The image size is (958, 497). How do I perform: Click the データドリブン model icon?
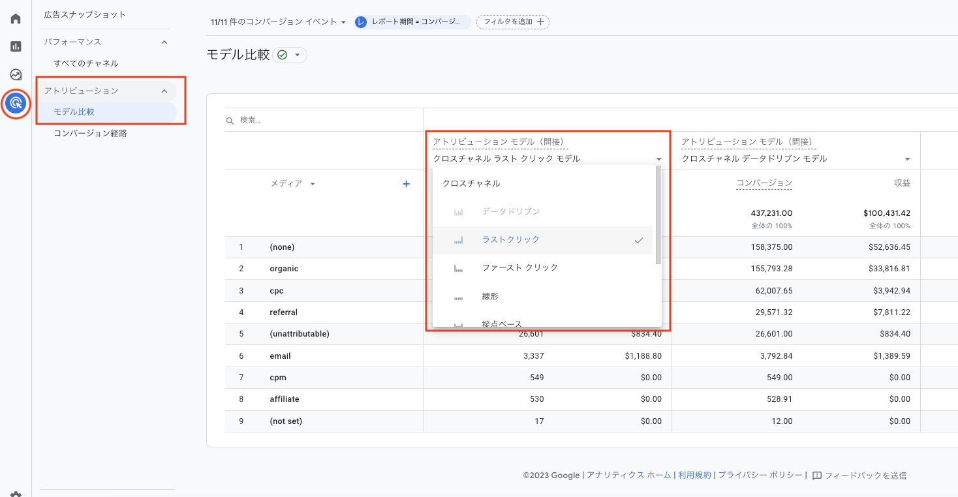tap(458, 212)
